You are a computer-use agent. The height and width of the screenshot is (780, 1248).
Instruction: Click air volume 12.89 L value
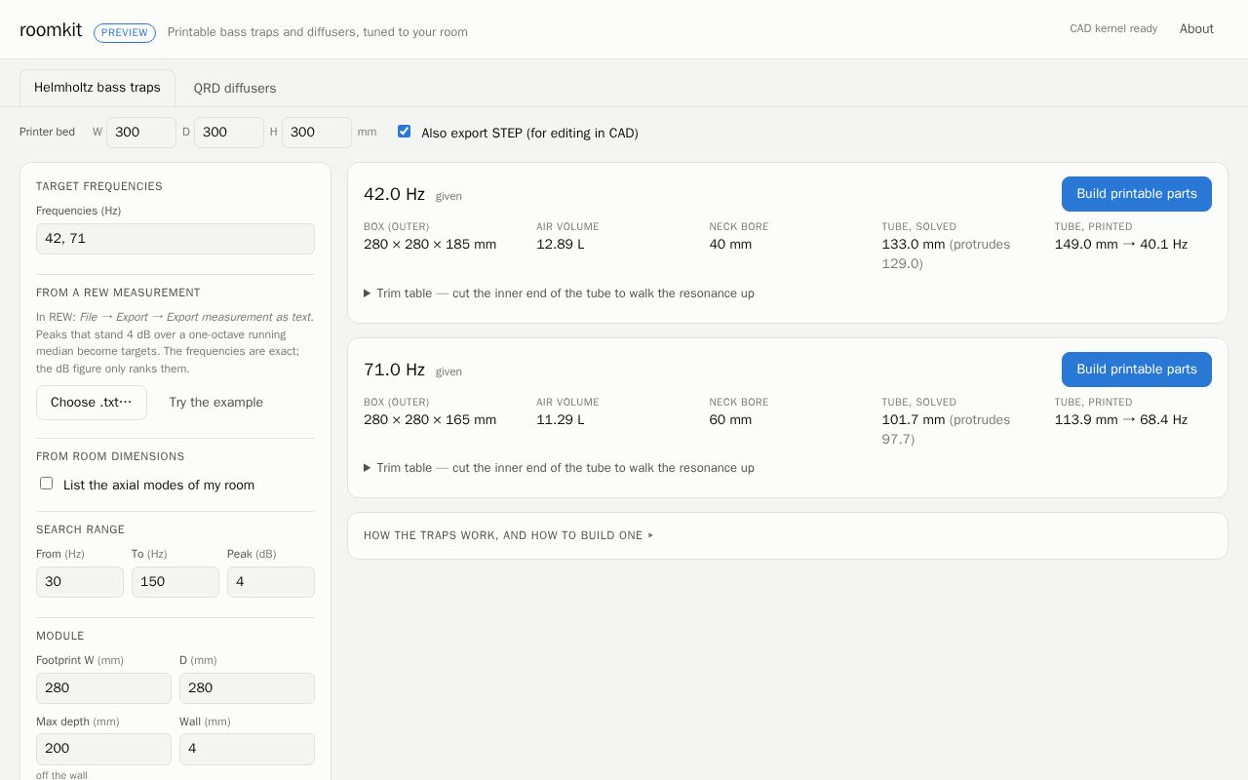561,245
